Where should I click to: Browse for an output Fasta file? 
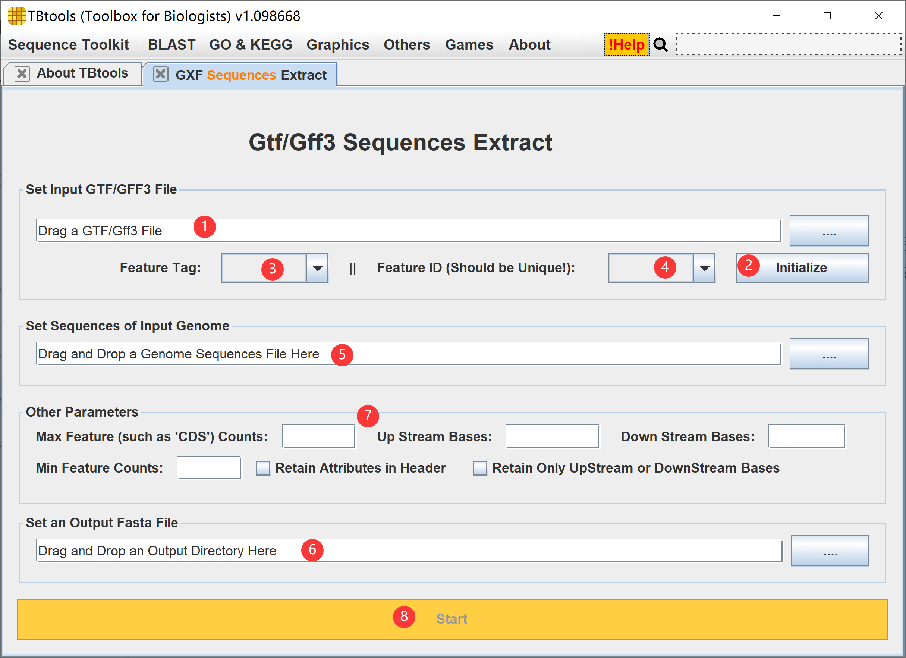coord(830,551)
